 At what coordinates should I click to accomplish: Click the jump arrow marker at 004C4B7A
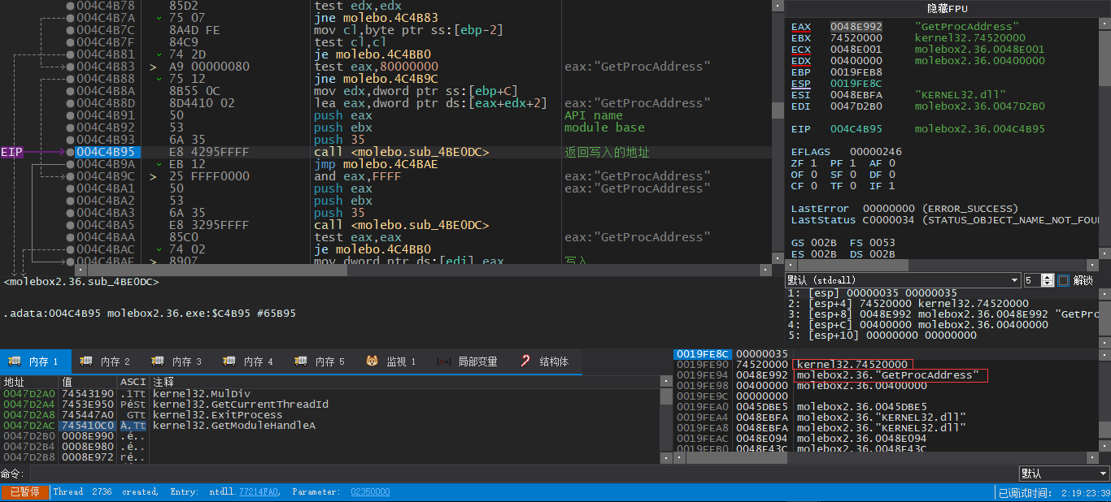click(x=159, y=18)
